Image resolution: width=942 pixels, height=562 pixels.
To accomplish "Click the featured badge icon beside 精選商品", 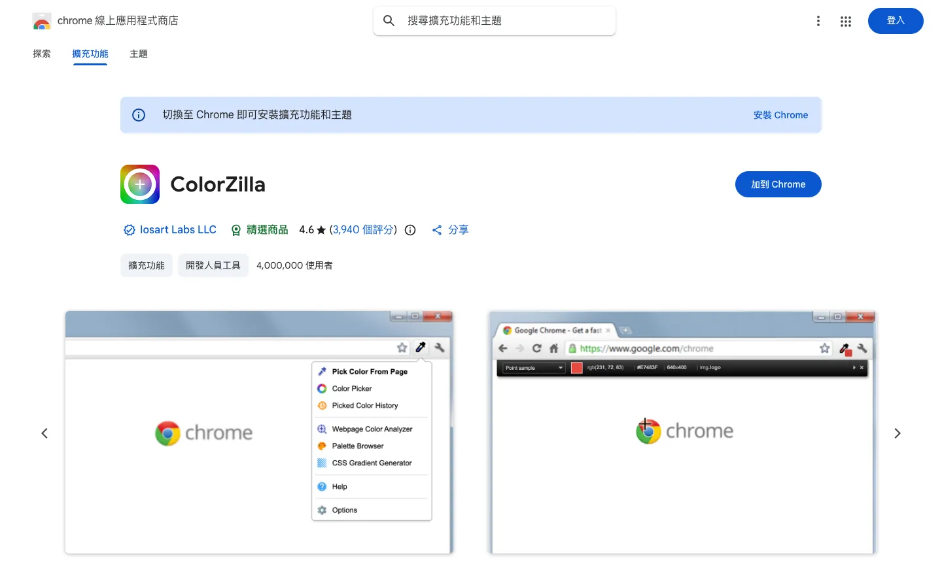I will 236,230.
